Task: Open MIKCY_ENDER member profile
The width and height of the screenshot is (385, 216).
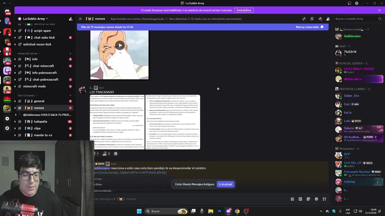Action: 359,70
